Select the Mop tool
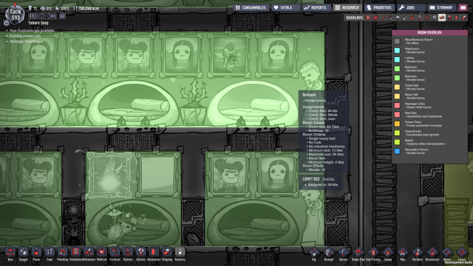This screenshot has width=473, height=266. coord(403,252)
